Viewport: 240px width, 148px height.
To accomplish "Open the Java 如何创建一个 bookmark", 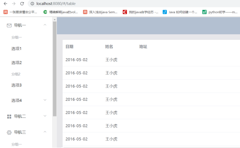I will pyautogui.click(x=180, y=12).
